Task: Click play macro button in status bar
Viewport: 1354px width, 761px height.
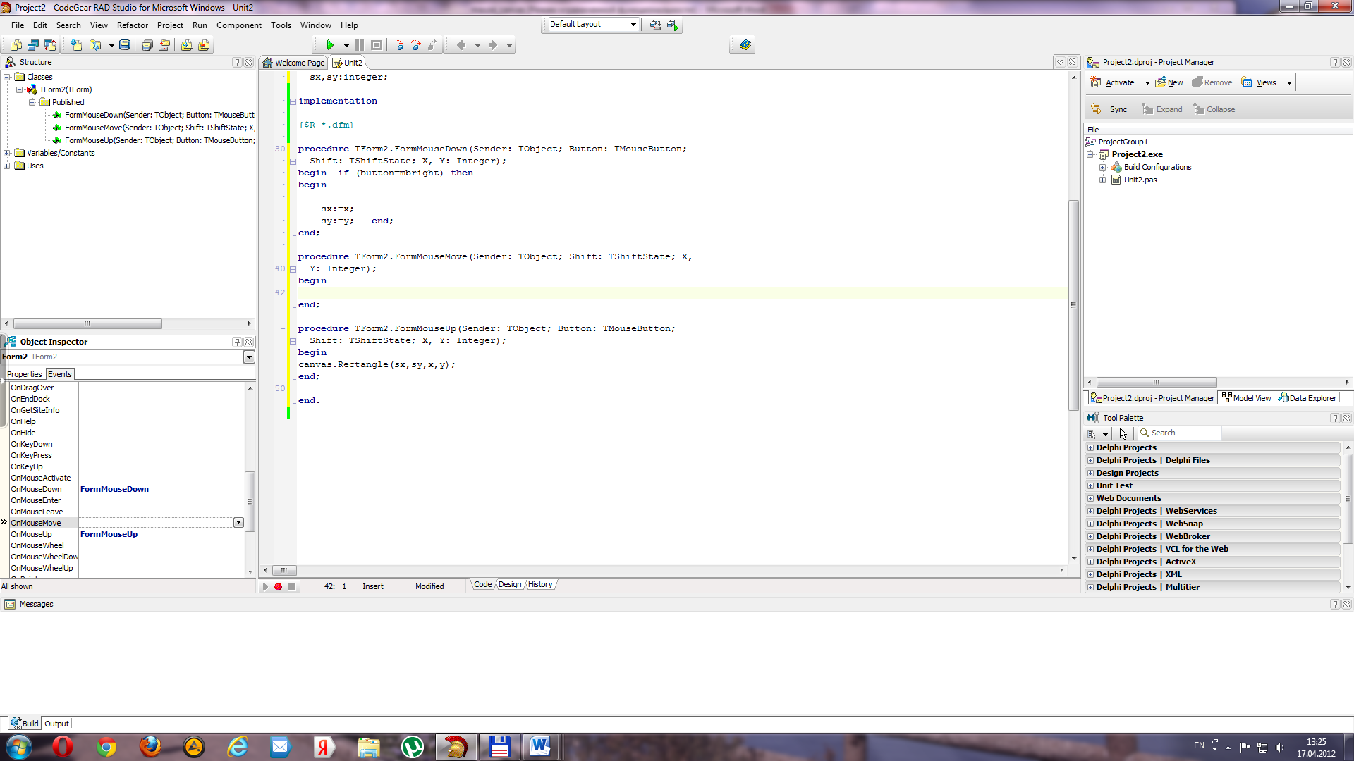Action: pos(265,586)
